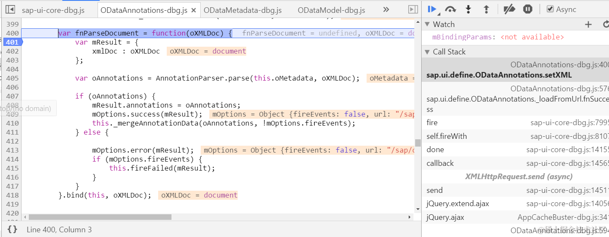Refresh watch expressions

click(x=606, y=24)
